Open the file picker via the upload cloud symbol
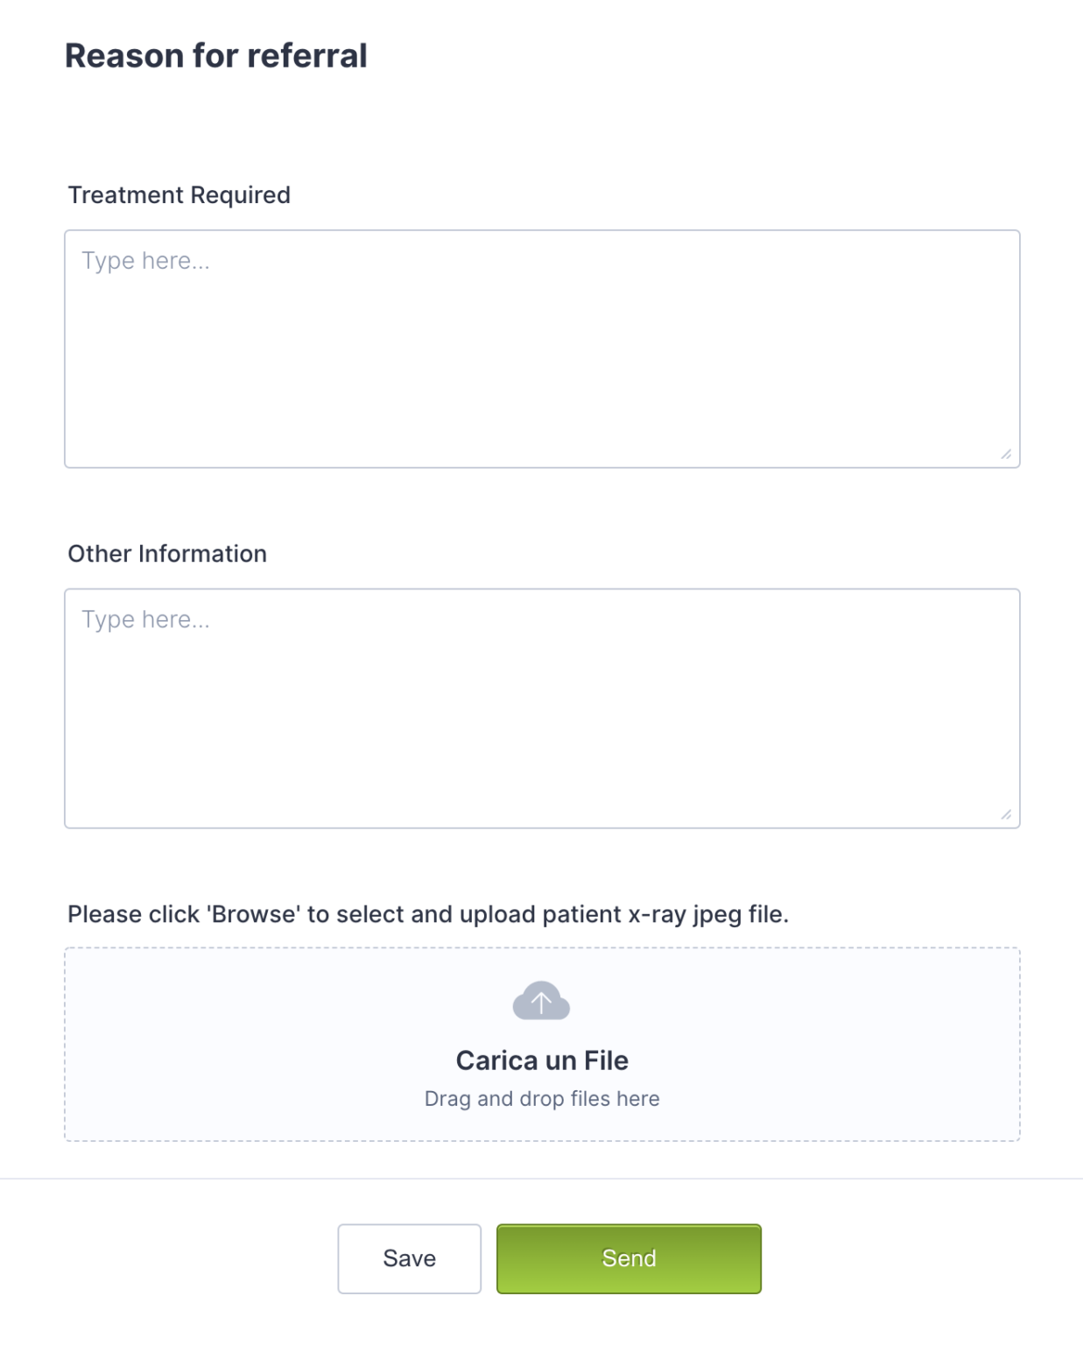Screen dimensions: 1083x1345 pos(541,1001)
